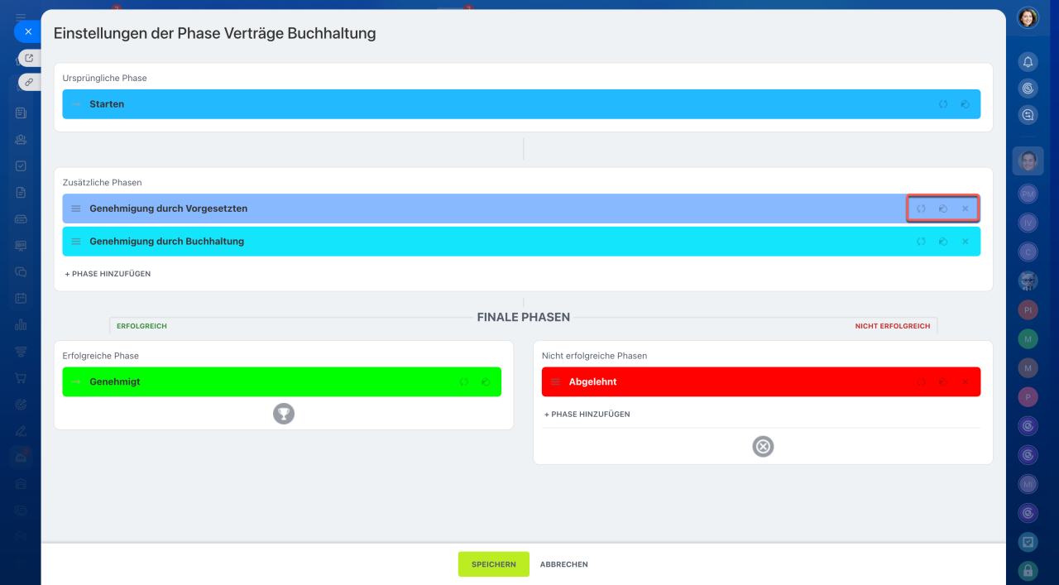1059x585 pixels.
Task: Open color fill picker for Genehmigt phase
Action: [x=486, y=382]
